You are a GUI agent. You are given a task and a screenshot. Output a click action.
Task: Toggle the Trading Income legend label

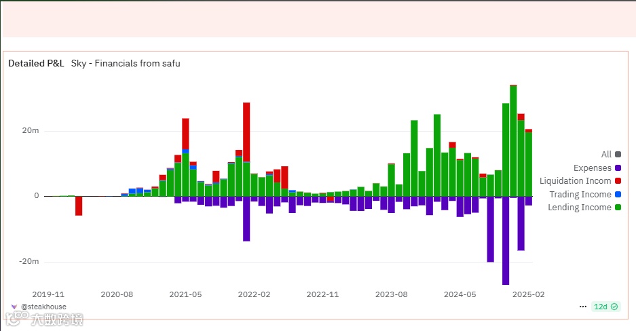(580, 194)
